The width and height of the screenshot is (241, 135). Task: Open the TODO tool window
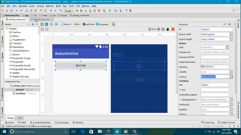(x=22, y=123)
